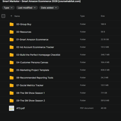Click the 04-Customer Persona Canvas folder icon
This screenshot has width=121, height=121.
[11, 62]
